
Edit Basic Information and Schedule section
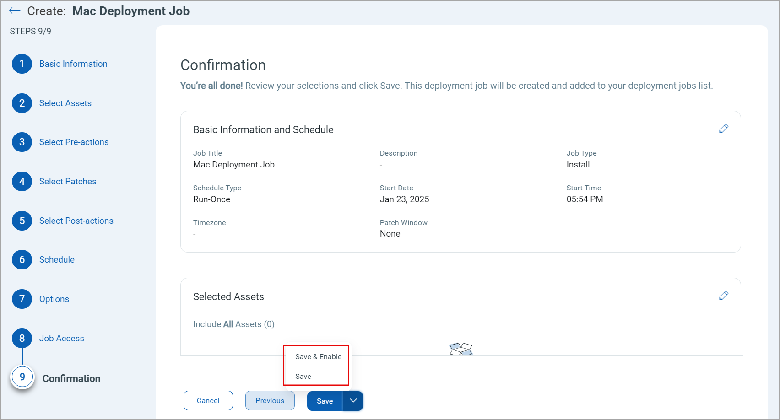click(723, 129)
